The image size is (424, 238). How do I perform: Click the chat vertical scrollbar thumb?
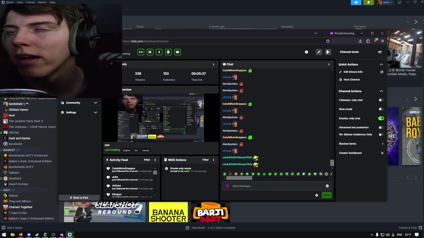(x=332, y=163)
